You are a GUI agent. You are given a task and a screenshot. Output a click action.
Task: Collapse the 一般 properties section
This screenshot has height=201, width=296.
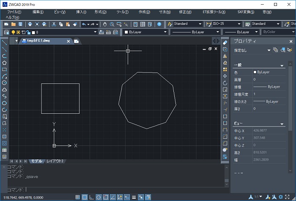click(282, 65)
